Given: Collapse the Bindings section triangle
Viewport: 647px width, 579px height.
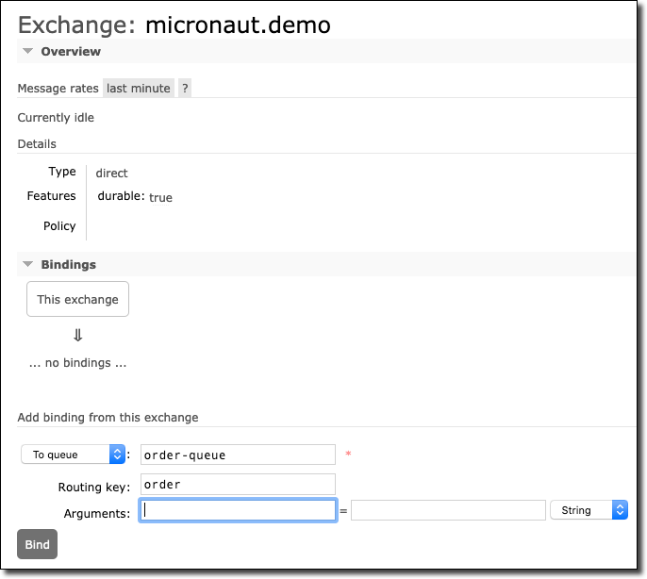Looking at the screenshot, I should pos(28,265).
